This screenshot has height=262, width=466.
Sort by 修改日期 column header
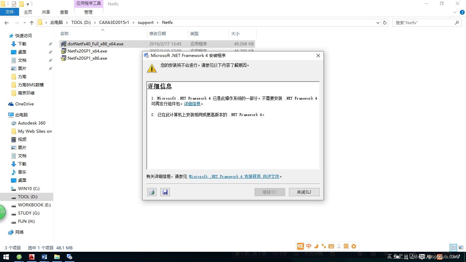point(158,33)
